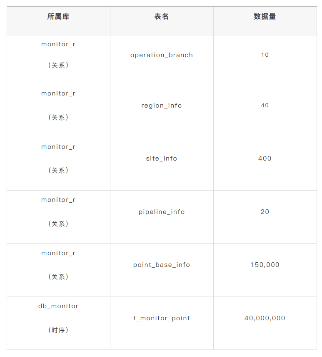This screenshot has height=357, width=322.
Task: Click data count 10 for operation_branch
Action: 265,55
